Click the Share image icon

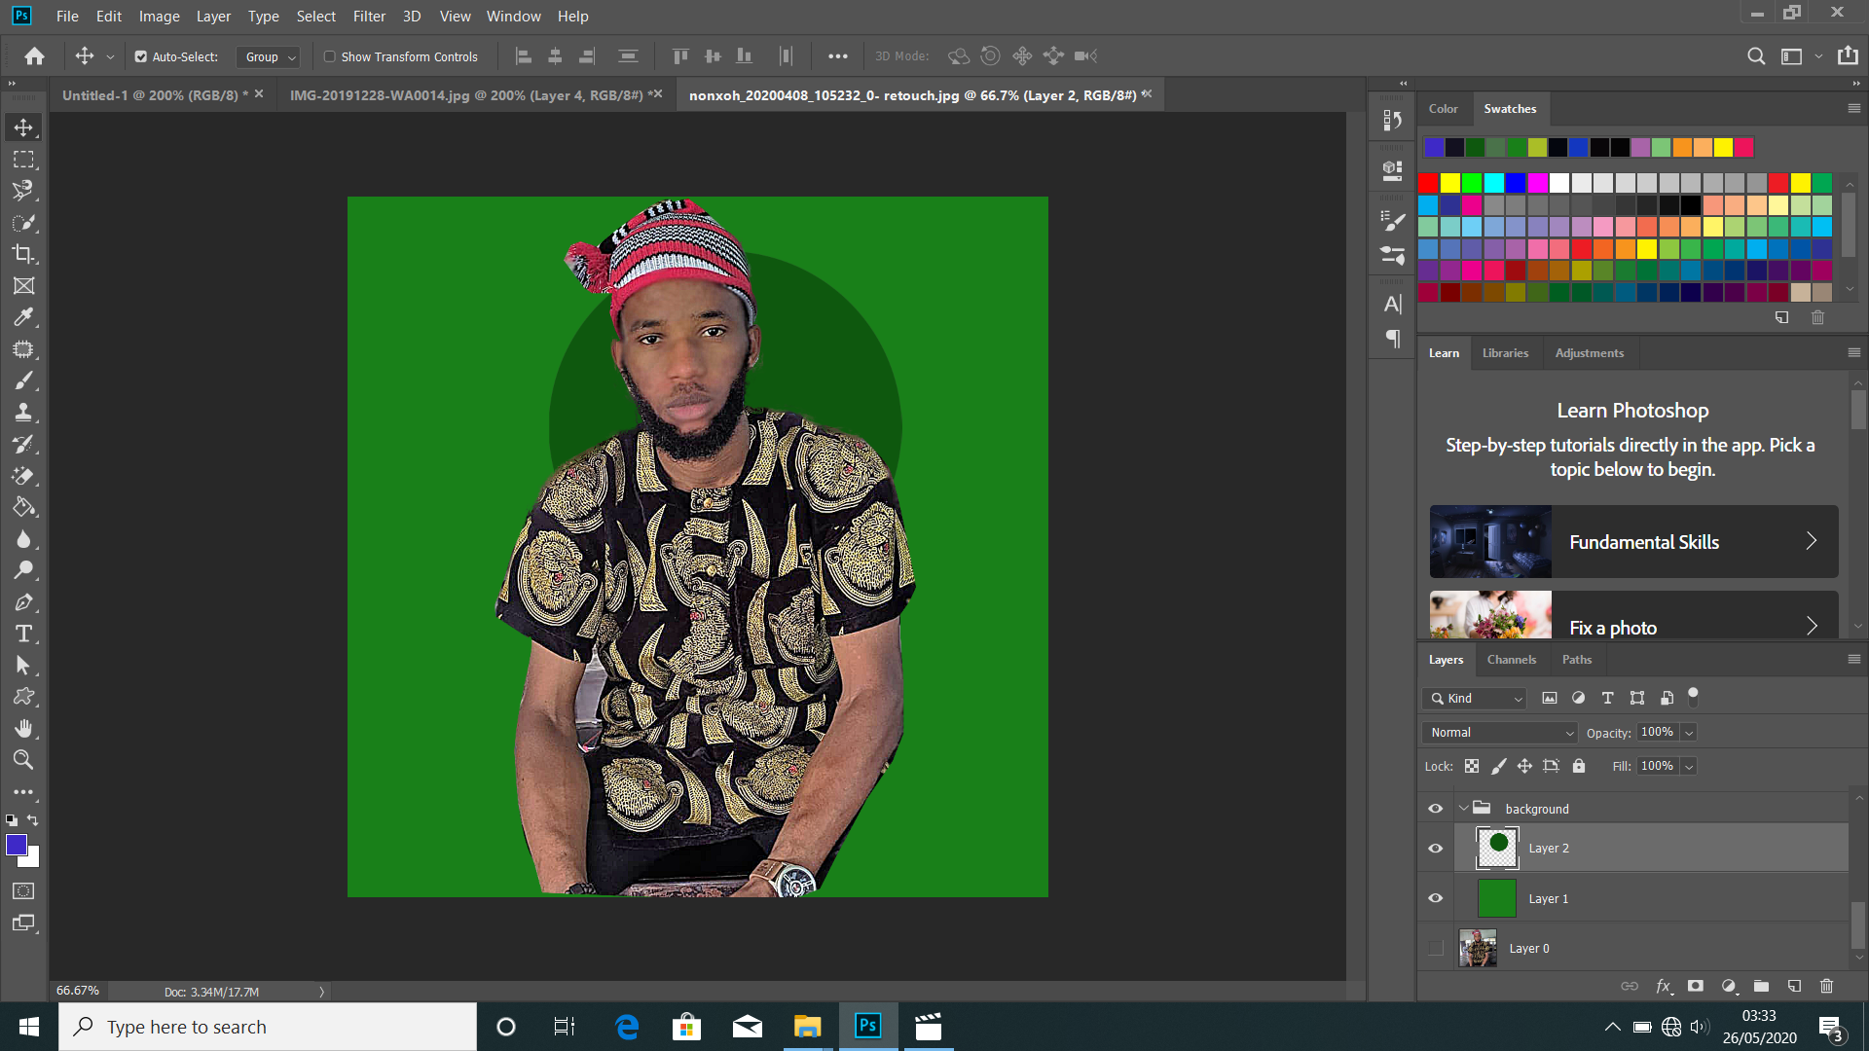1848,55
